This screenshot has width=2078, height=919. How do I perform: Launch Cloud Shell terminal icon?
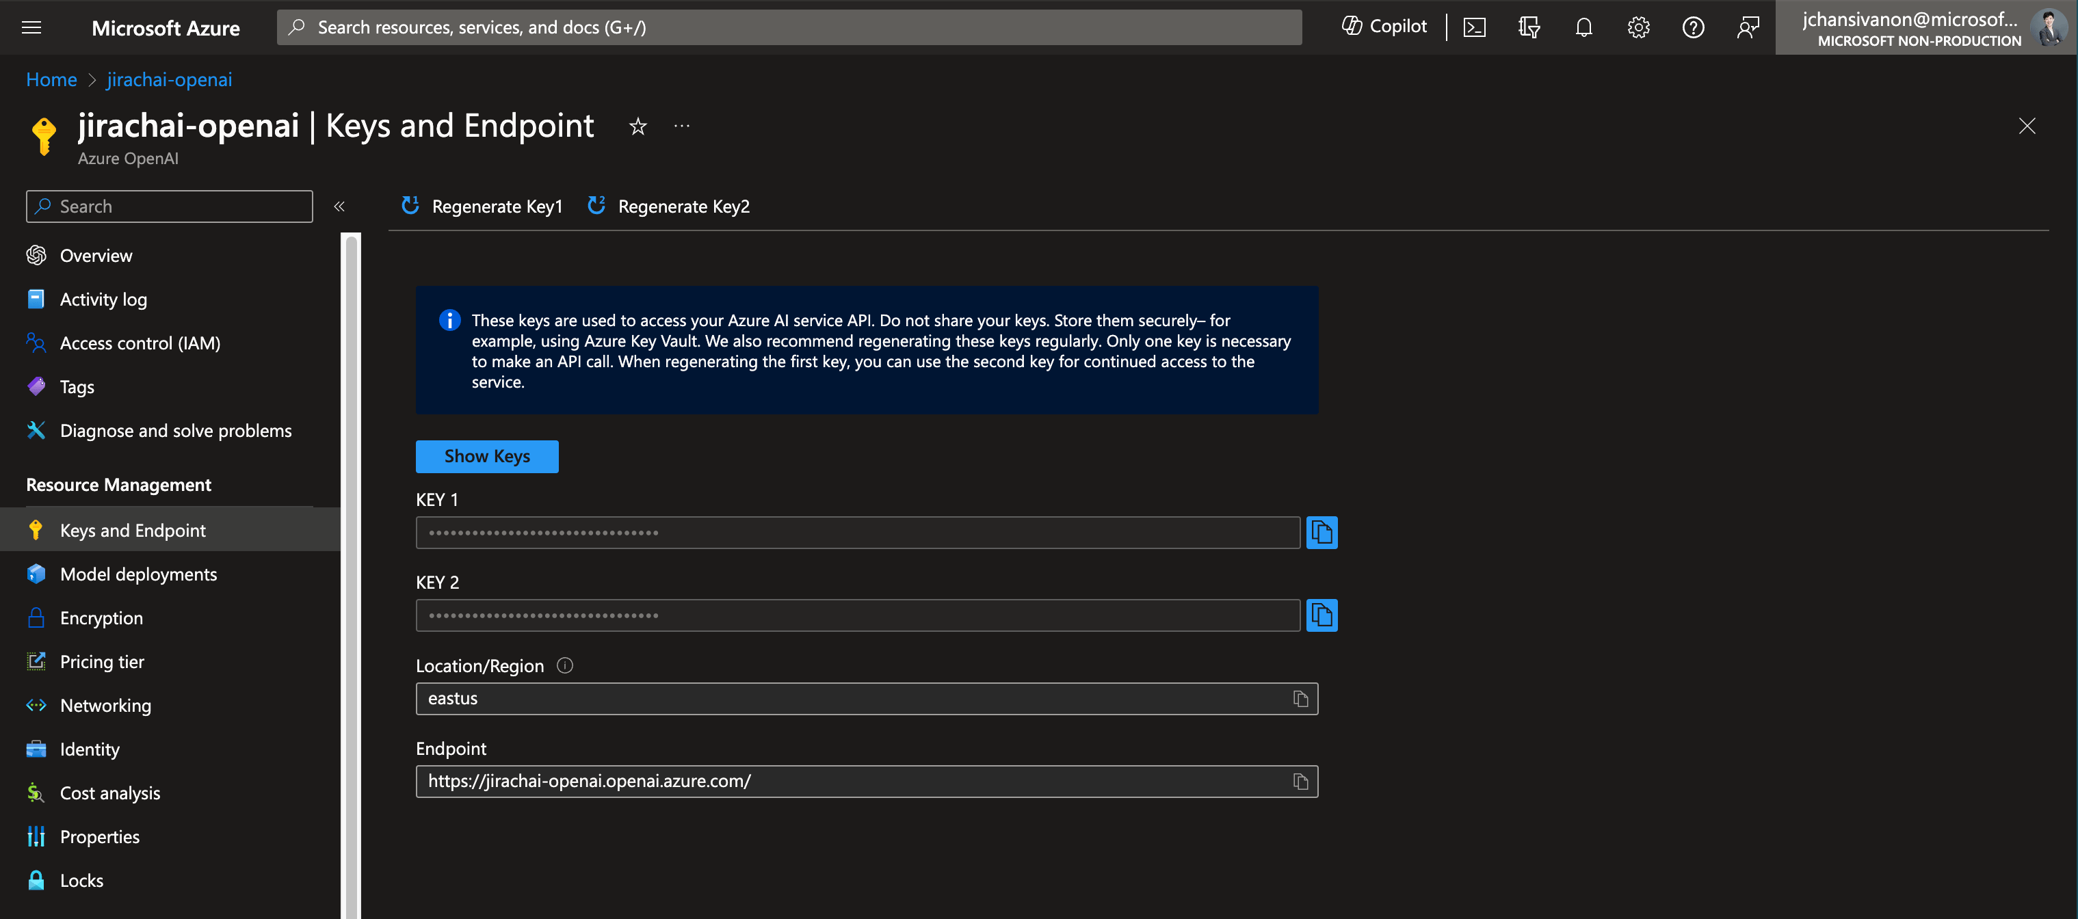1475,27
